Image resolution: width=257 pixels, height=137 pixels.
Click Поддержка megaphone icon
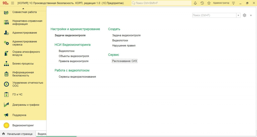pyautogui.click(x=6, y=115)
